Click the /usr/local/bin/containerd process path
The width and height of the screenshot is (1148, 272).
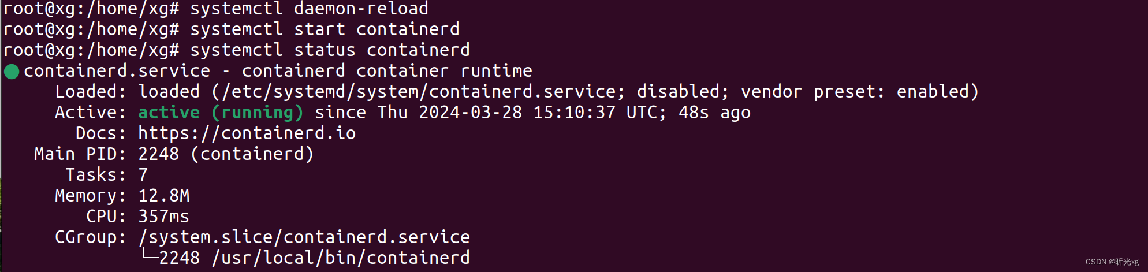pyautogui.click(x=341, y=258)
